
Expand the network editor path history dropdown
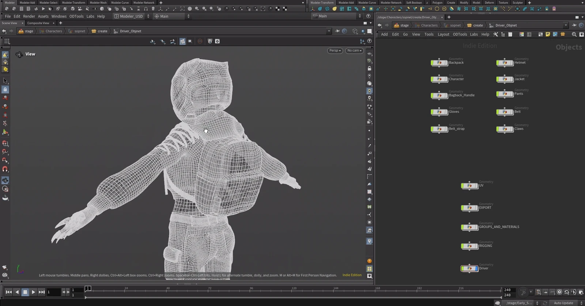coord(566,25)
